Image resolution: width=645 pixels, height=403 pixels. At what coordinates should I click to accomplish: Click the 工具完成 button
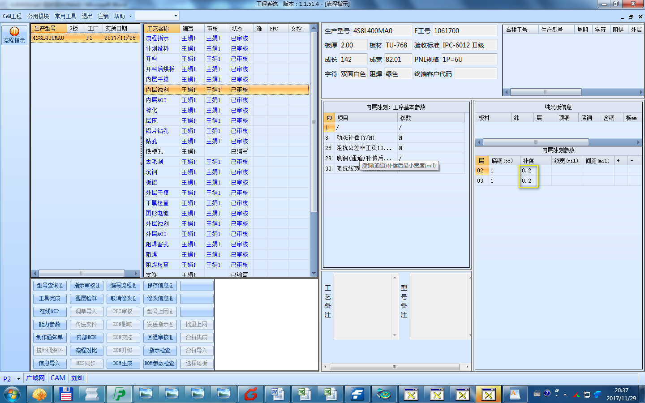coord(50,298)
